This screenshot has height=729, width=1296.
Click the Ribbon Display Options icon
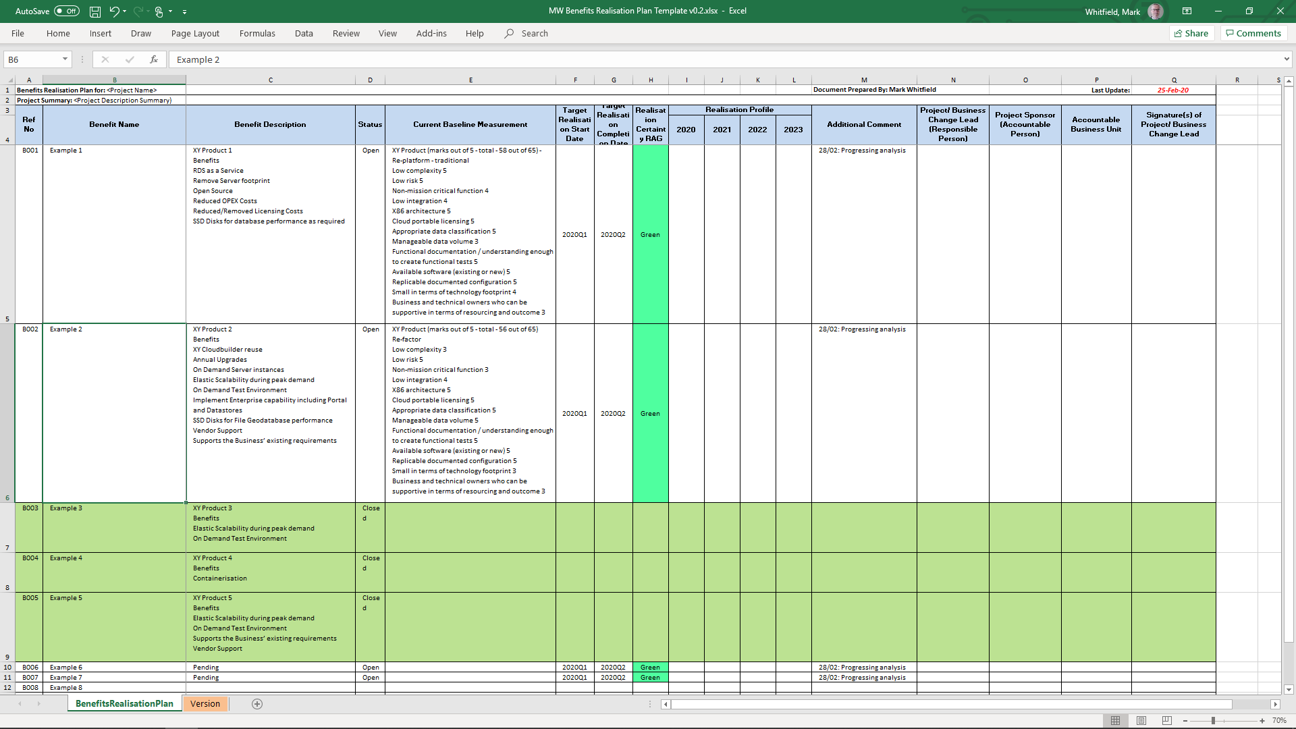pyautogui.click(x=1187, y=11)
